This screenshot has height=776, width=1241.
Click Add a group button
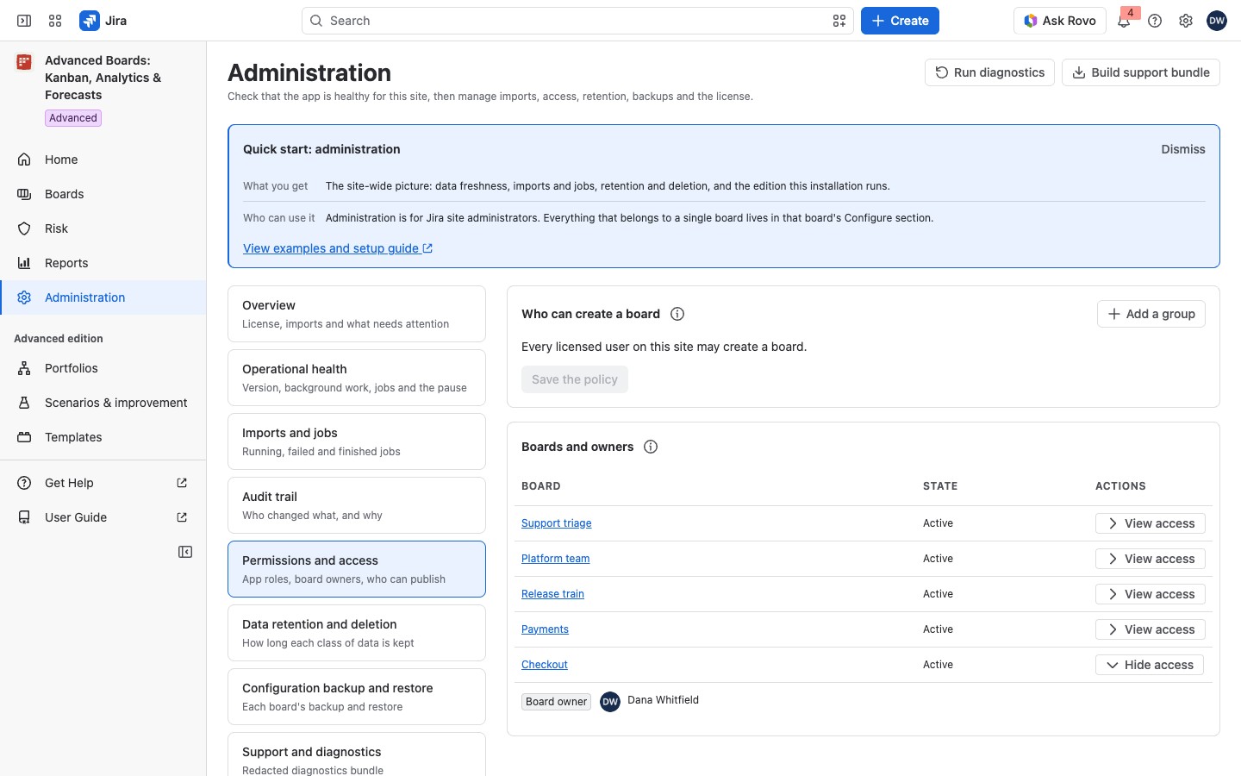click(x=1151, y=314)
